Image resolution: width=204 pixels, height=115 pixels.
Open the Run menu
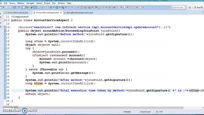(x=54, y=3)
